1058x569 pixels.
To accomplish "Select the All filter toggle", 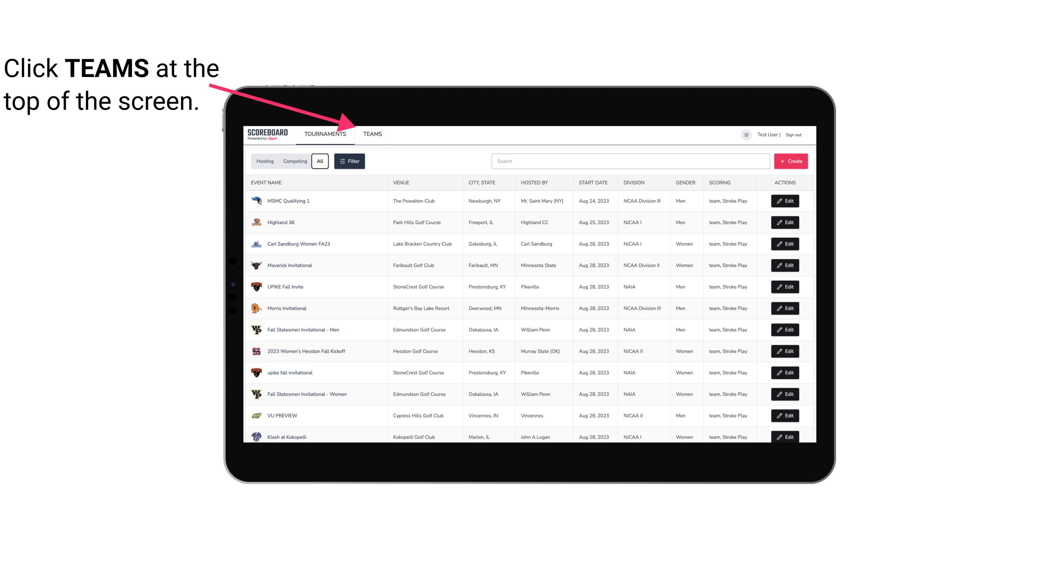I will point(320,161).
